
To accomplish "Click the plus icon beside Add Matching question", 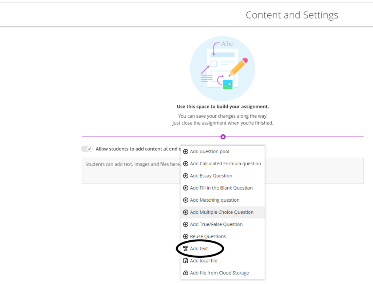I will [186, 200].
